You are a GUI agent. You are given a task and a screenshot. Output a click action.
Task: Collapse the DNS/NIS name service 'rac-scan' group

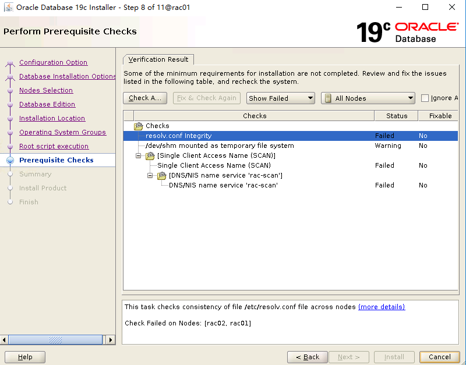point(150,176)
